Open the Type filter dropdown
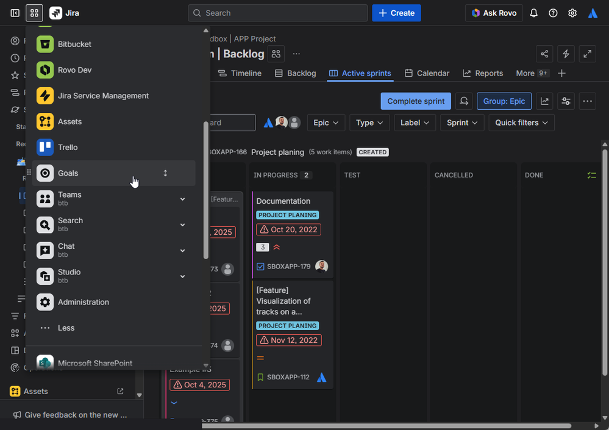 tap(369, 123)
